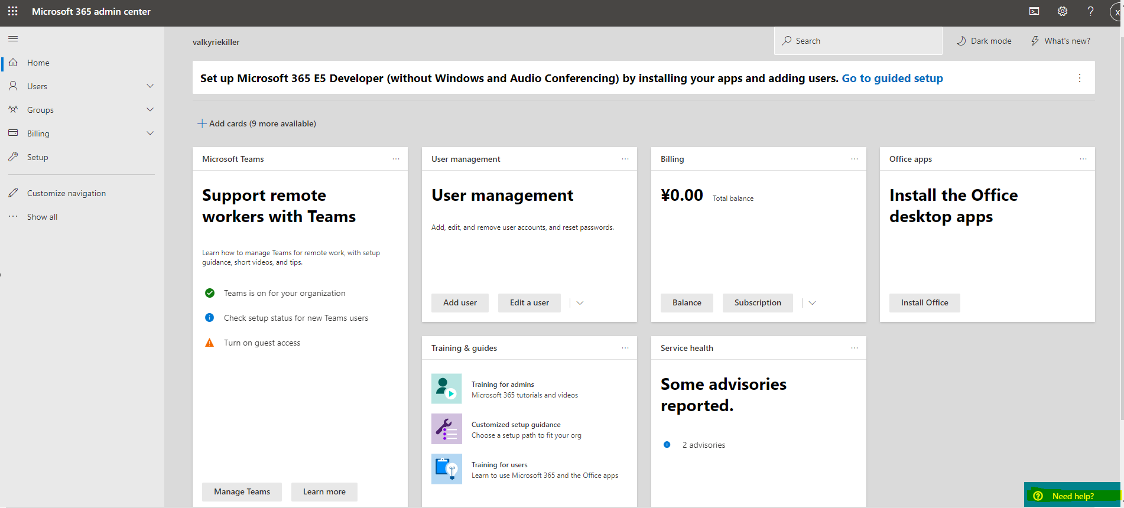Click the Edit a user button
Screen dimensions: 1124x508
(529, 303)
